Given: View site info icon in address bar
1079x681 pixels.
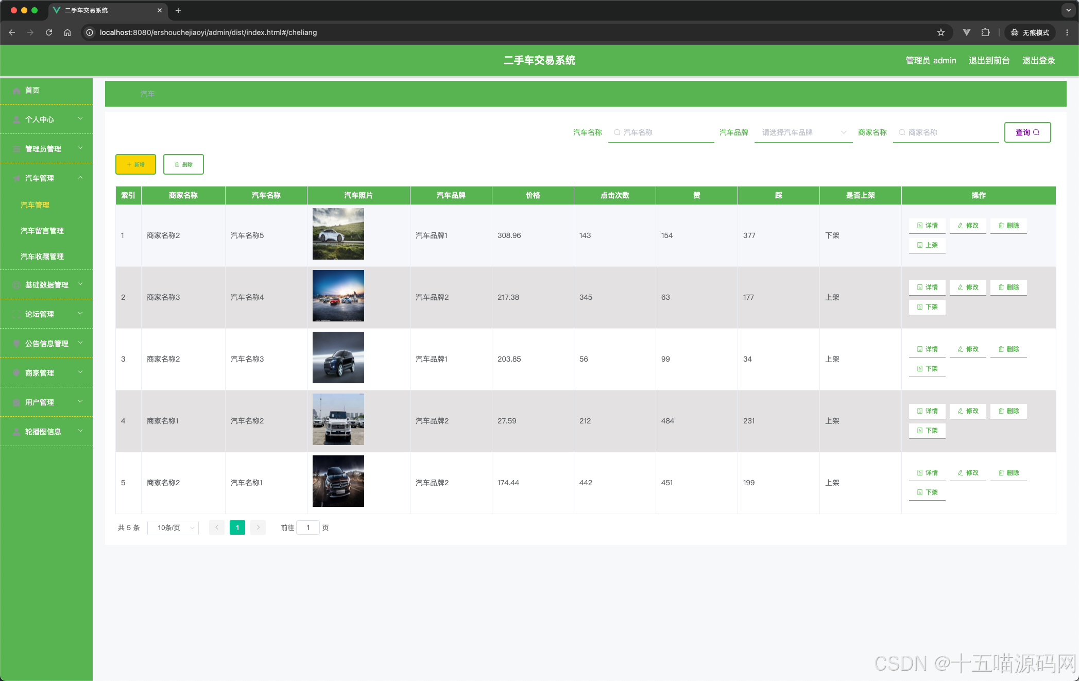Looking at the screenshot, I should click(x=90, y=32).
